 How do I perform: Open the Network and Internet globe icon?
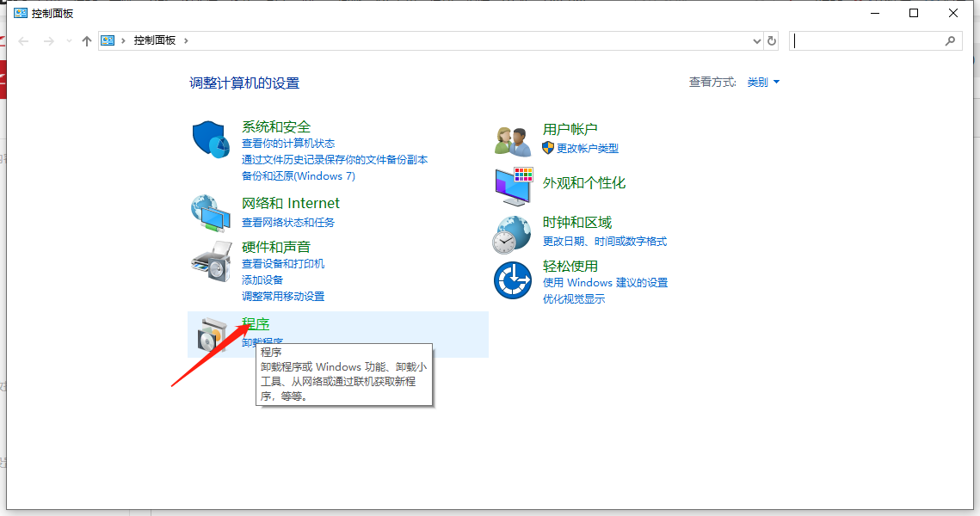(211, 213)
